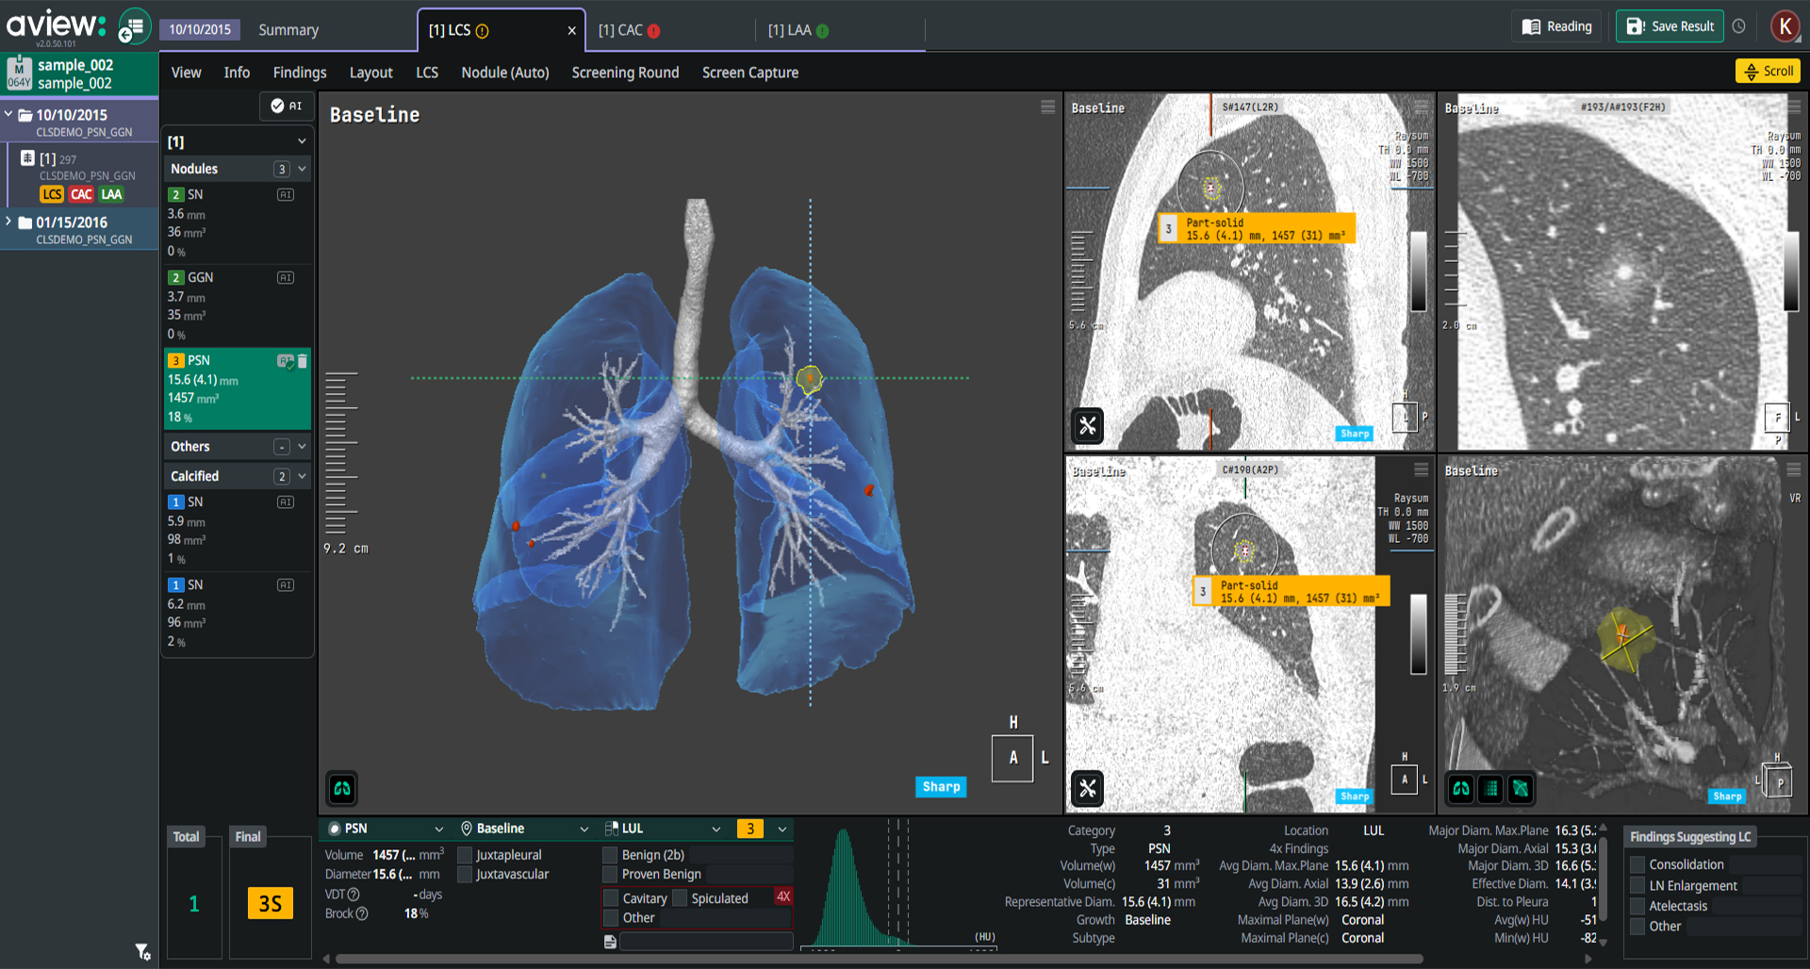The width and height of the screenshot is (1810, 969).
Task: Open the hamburger menu on the 3D viewport
Action: click(x=1047, y=107)
